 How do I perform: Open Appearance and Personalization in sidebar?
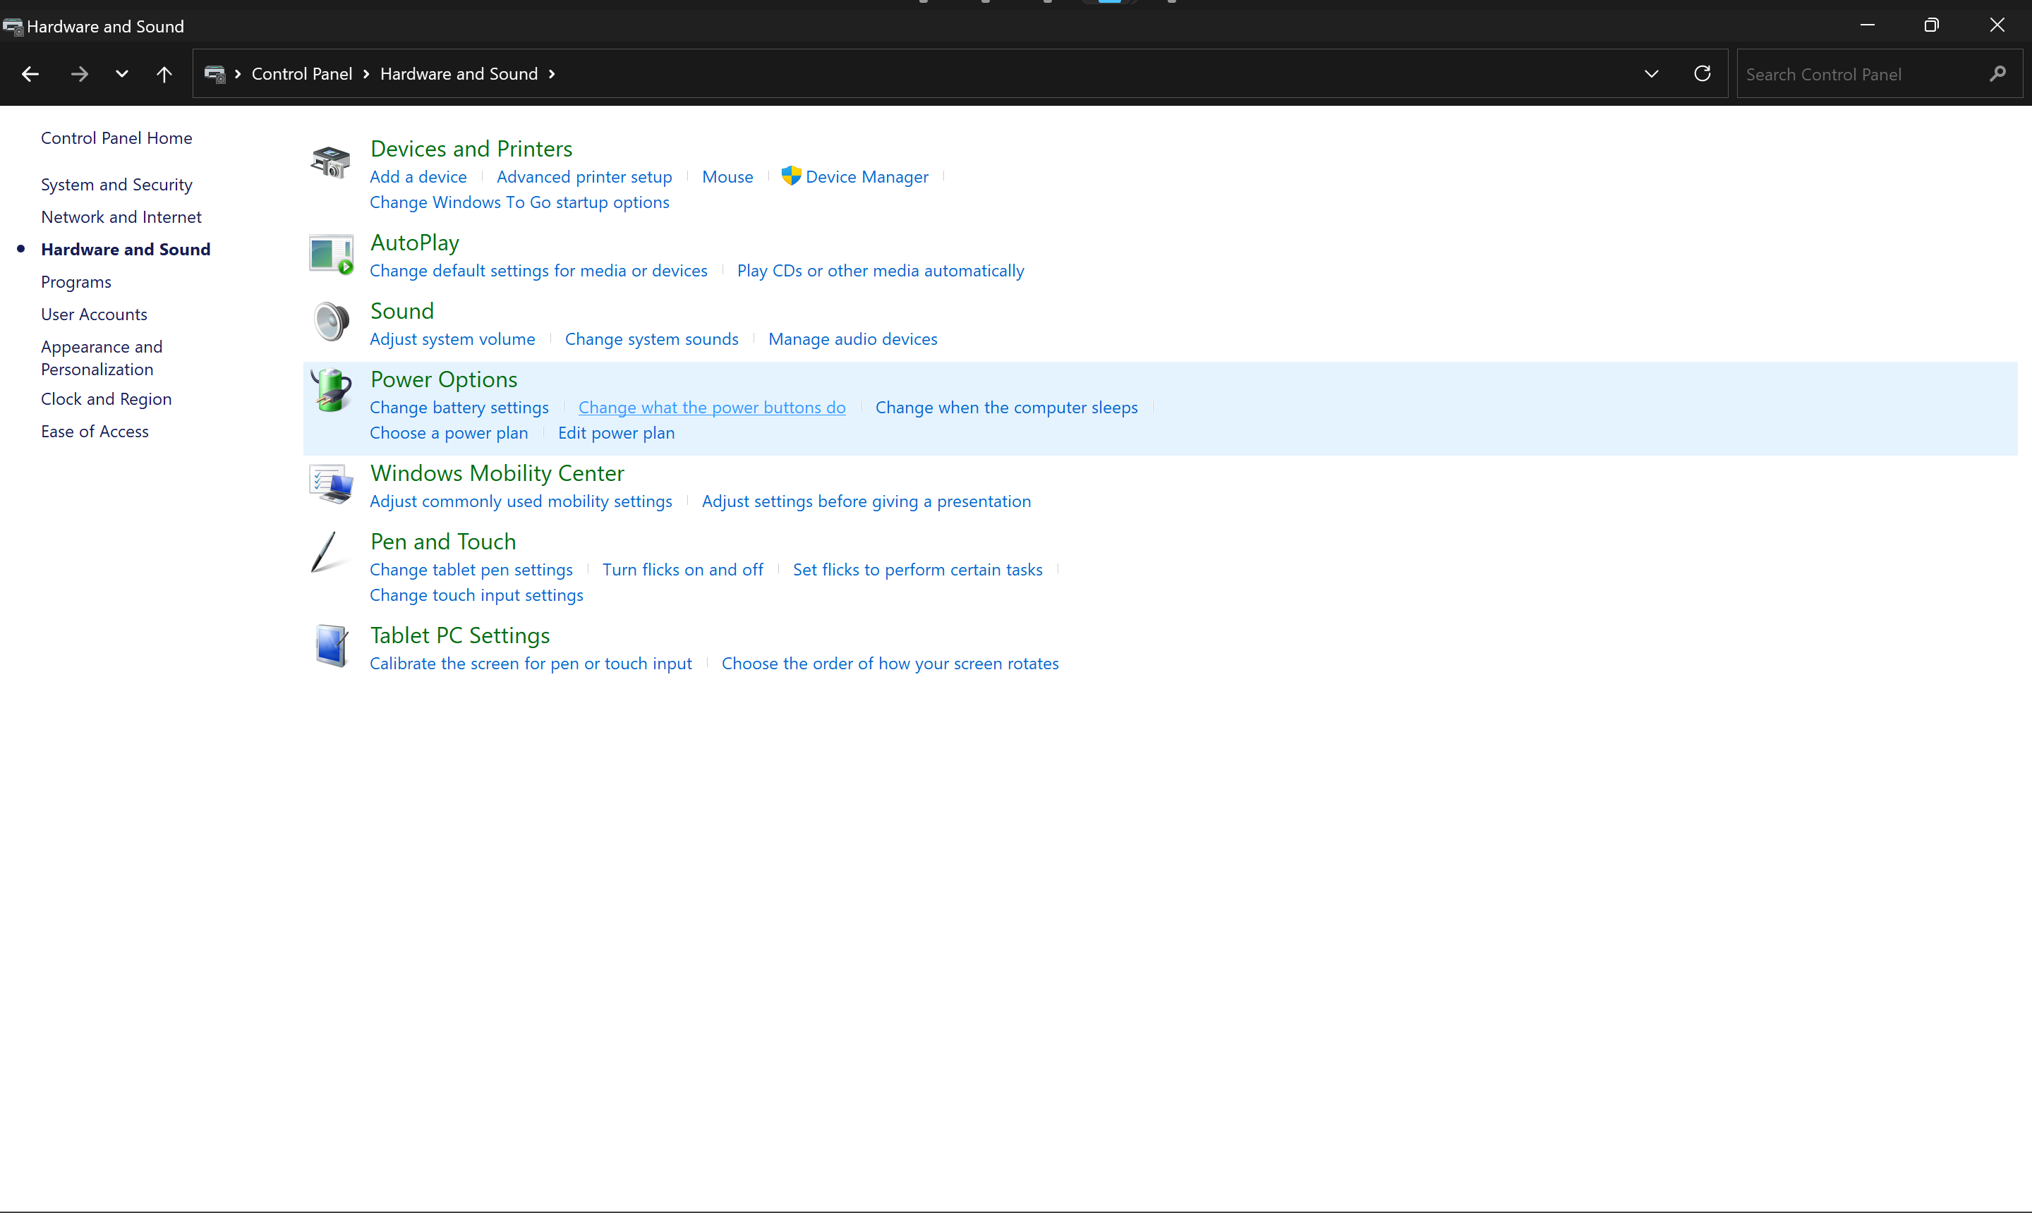coord(102,358)
